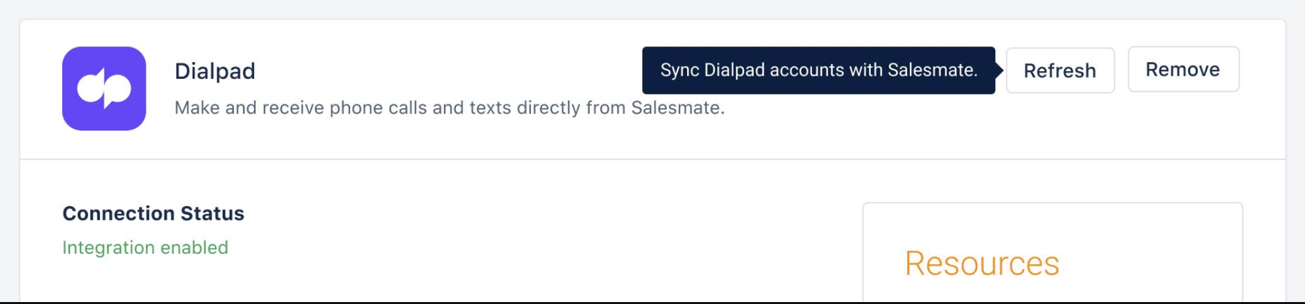Image resolution: width=1305 pixels, height=304 pixels.
Task: Open the Resources heading
Action: coord(982,264)
